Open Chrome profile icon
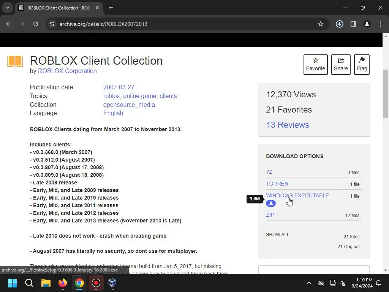 [367, 24]
